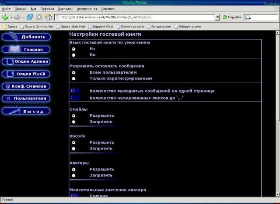Reload the page with the Refresh icon
Screen dimensions: 280x204
30,17
